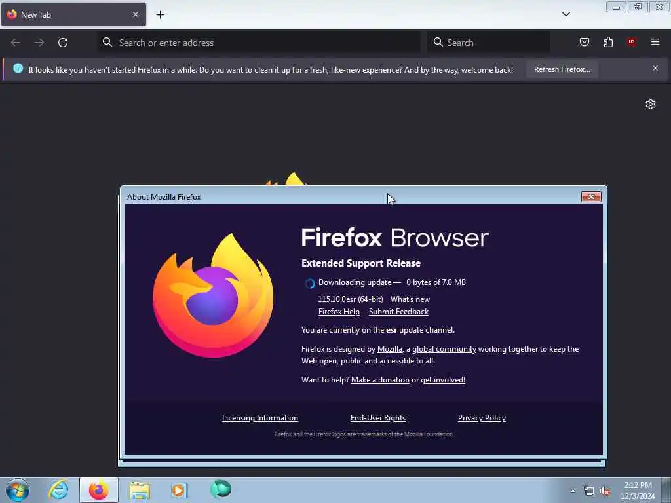Click the muted volume tray icon
The width and height of the screenshot is (671, 503).
(x=605, y=491)
